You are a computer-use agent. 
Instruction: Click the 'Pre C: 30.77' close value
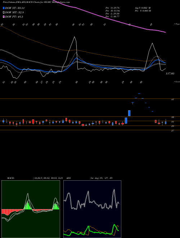112,17
